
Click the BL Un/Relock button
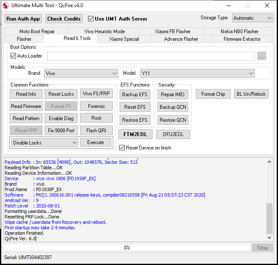point(251,94)
